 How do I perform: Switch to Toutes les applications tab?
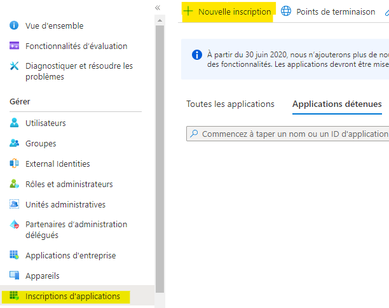pyautogui.click(x=230, y=104)
